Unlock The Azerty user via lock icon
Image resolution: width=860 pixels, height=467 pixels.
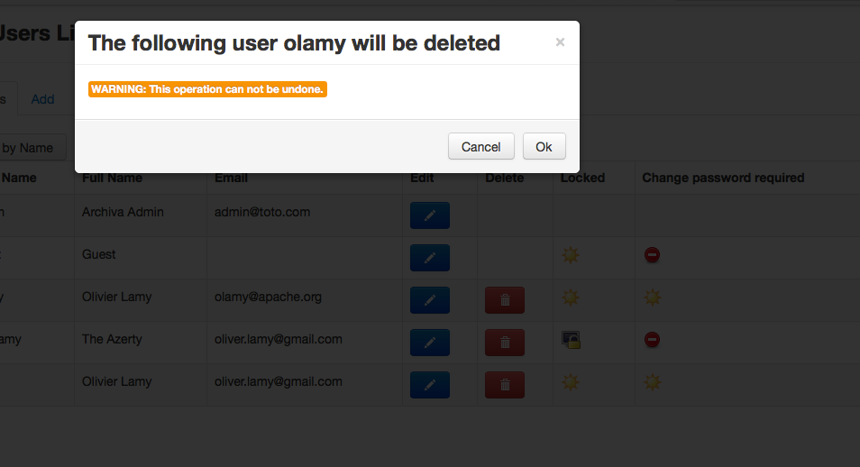coord(571,340)
